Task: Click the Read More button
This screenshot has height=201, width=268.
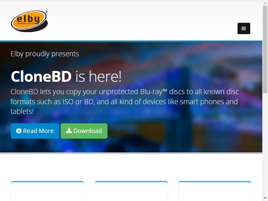Action: coord(35,131)
